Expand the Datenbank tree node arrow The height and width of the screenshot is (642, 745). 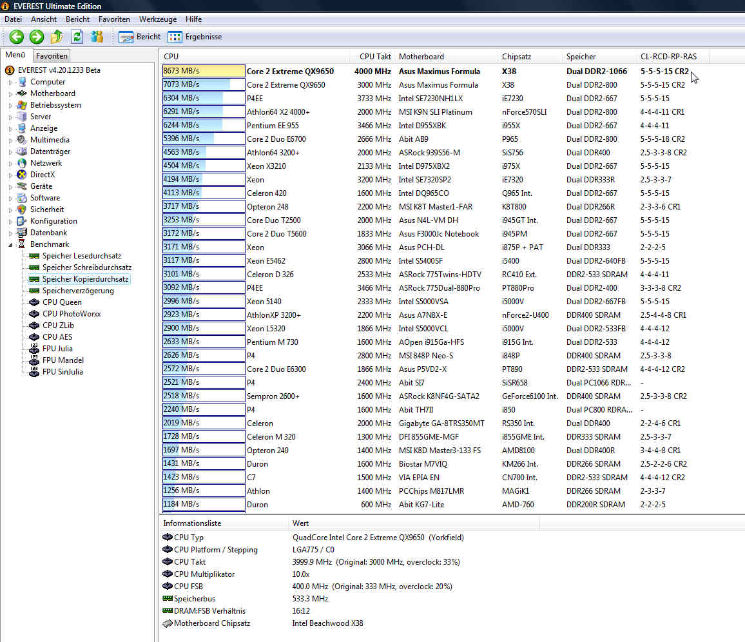10,233
